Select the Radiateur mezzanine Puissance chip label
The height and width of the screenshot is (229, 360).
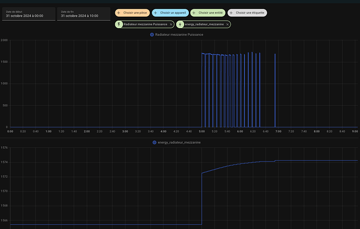[x=146, y=24]
